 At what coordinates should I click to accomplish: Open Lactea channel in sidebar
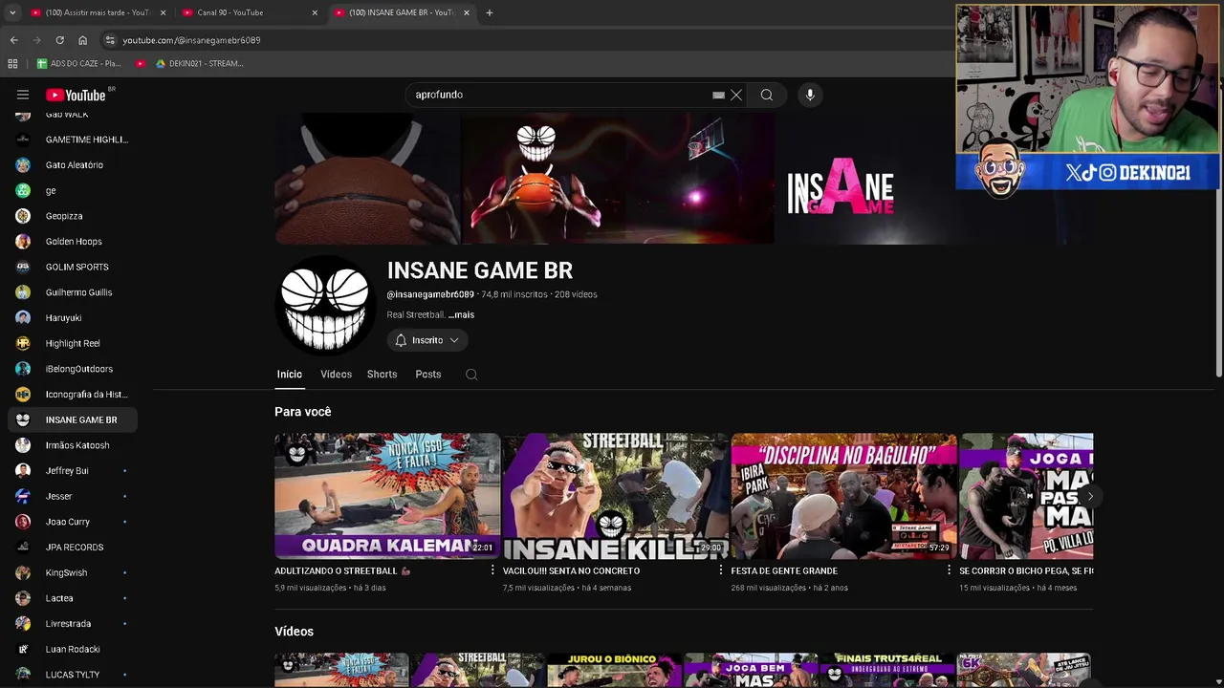tap(73, 598)
